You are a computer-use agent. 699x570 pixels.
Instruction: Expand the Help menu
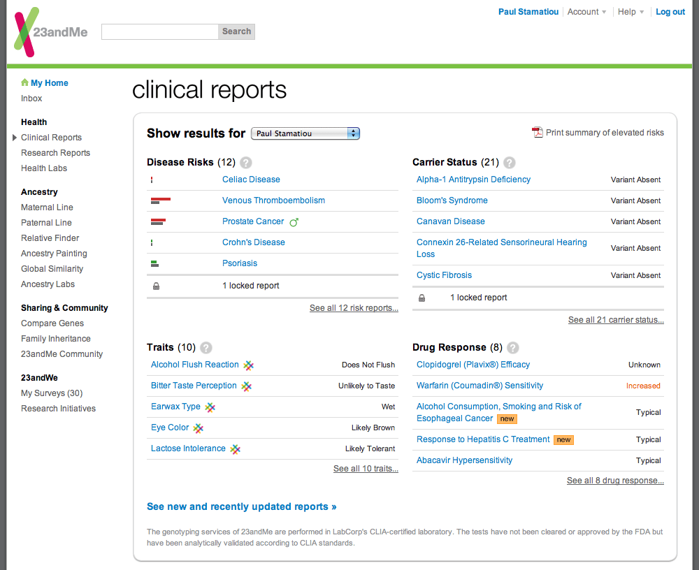click(630, 12)
